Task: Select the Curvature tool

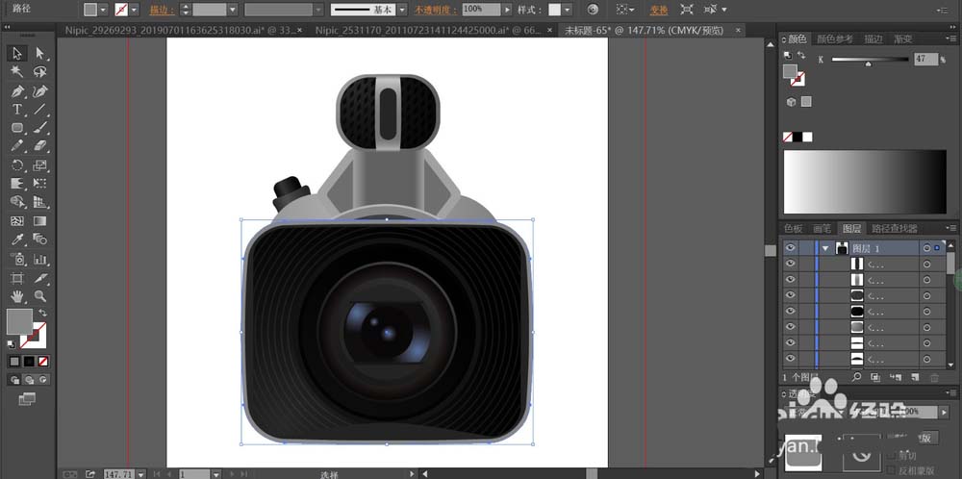Action: 40,91
